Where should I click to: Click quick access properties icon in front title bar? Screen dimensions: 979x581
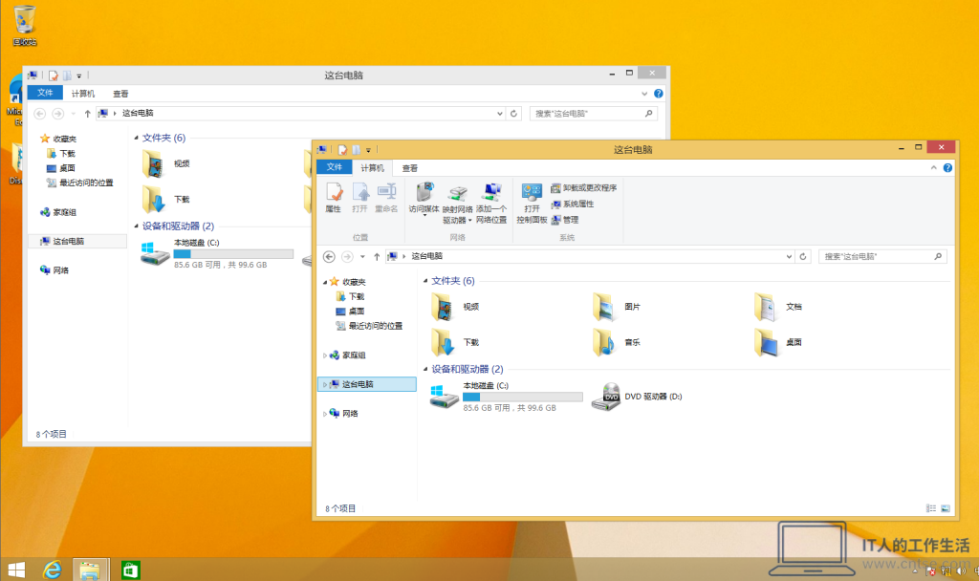pyautogui.click(x=342, y=150)
